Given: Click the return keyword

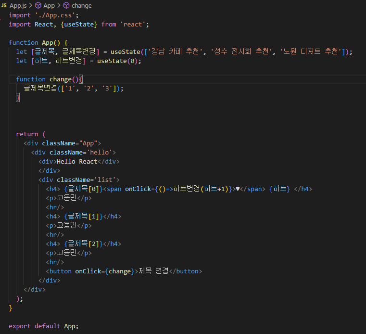Looking at the screenshot, I should click(27, 134).
